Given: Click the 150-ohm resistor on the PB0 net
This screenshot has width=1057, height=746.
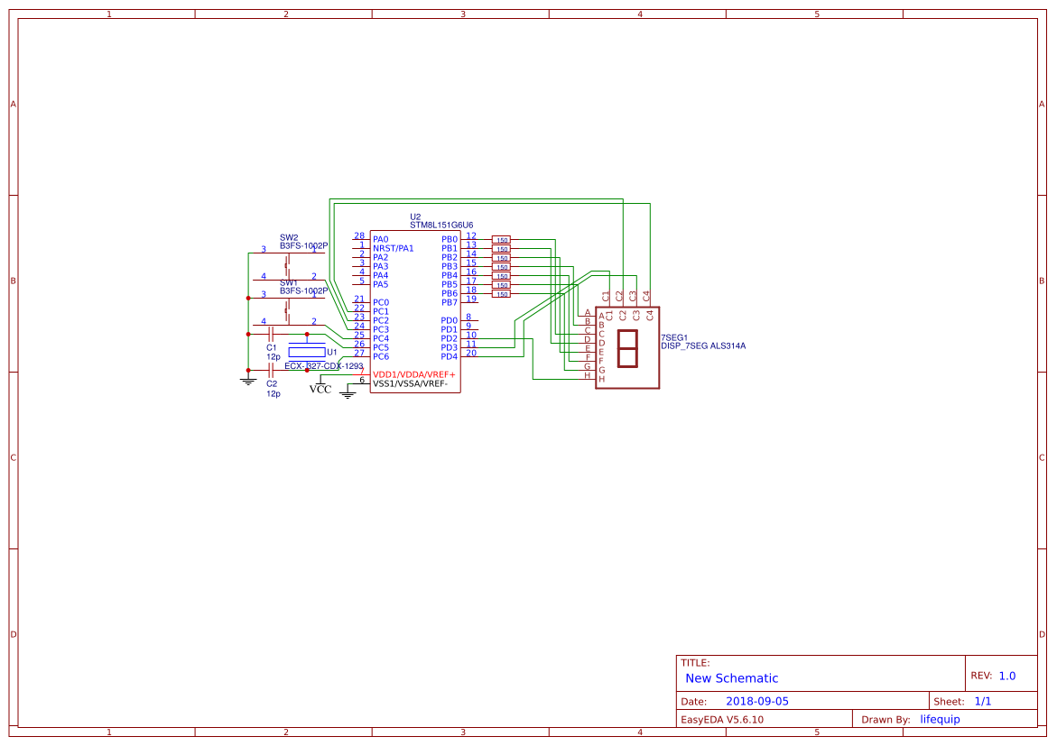Looking at the screenshot, I should pyautogui.click(x=503, y=239).
